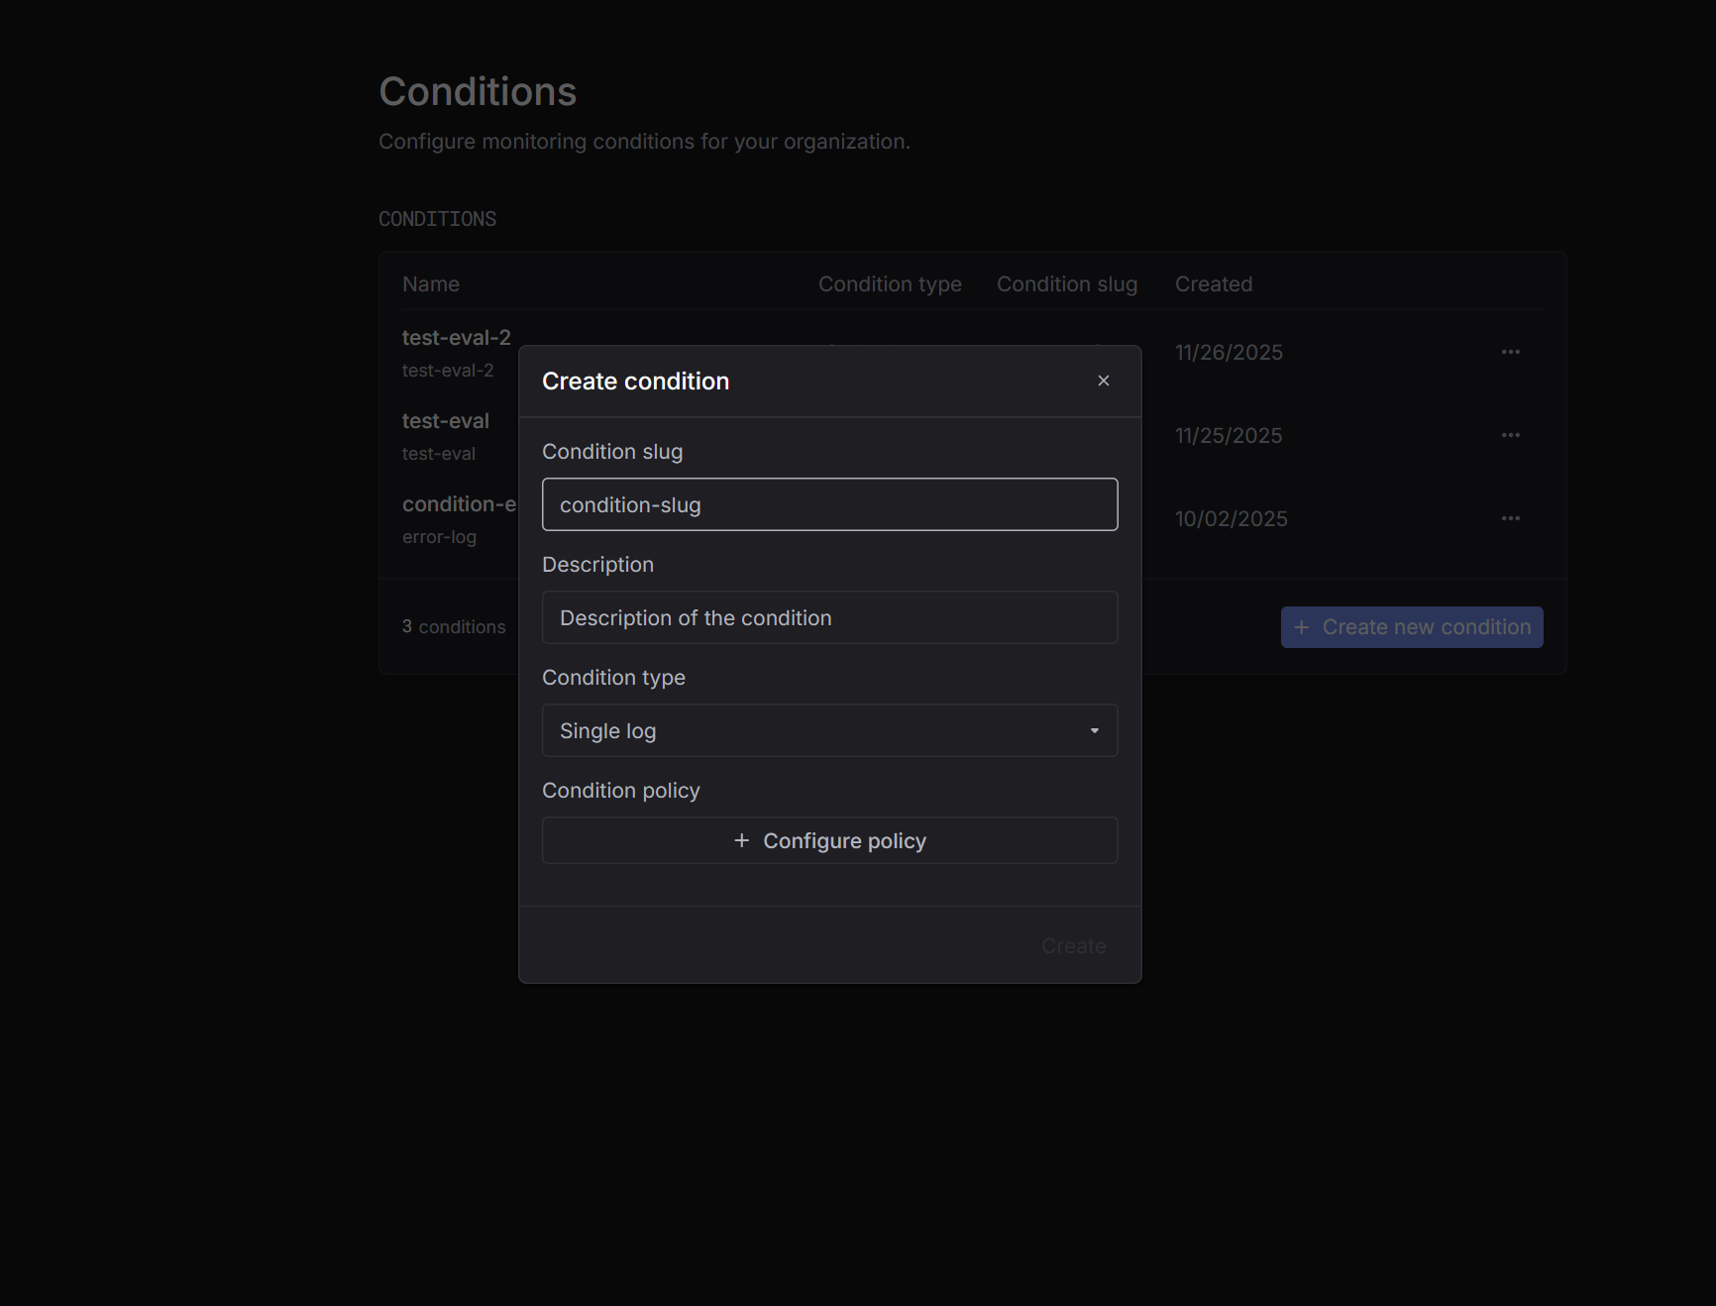Click the caret arrow in Condition type
Viewport: 1716px width, 1306px height.
click(x=1094, y=731)
